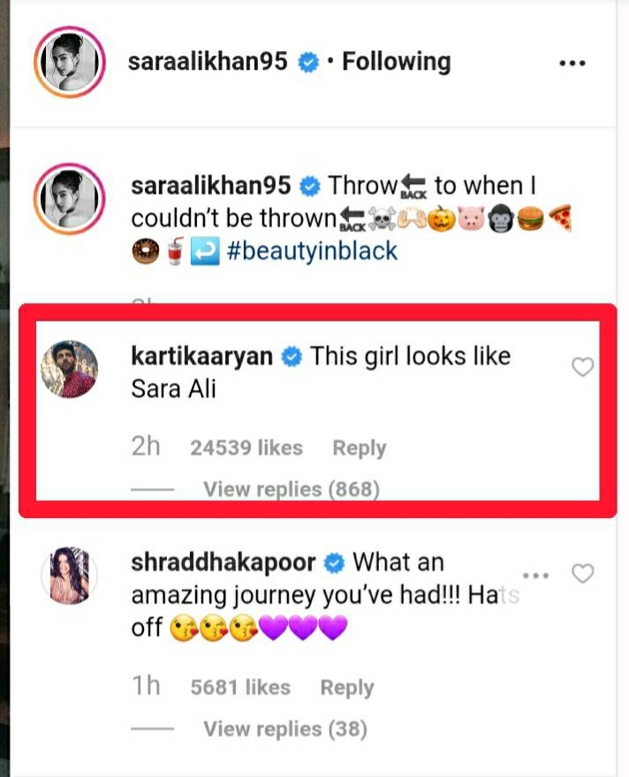Open the #beautyinblack hashtag
Image resolution: width=629 pixels, height=777 pixels.
pos(312,250)
